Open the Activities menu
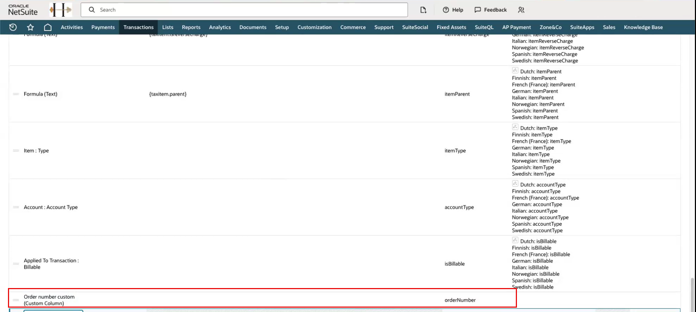 [x=72, y=27]
